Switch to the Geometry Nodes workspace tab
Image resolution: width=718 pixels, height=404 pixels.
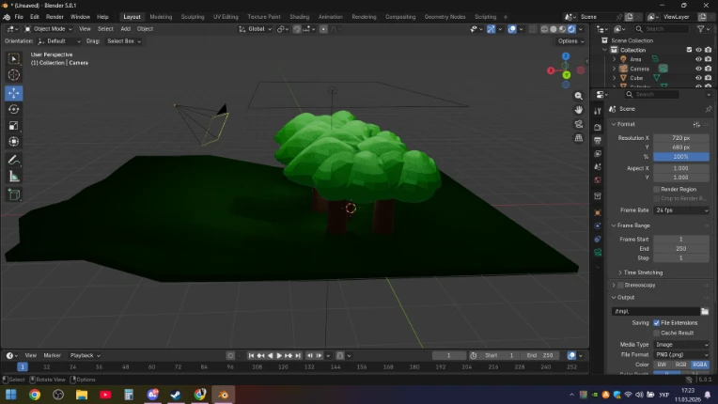pos(445,17)
